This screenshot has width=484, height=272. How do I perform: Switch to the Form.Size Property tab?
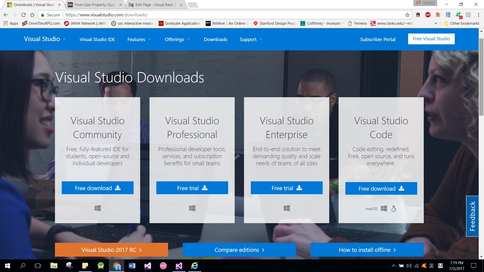(x=95, y=5)
